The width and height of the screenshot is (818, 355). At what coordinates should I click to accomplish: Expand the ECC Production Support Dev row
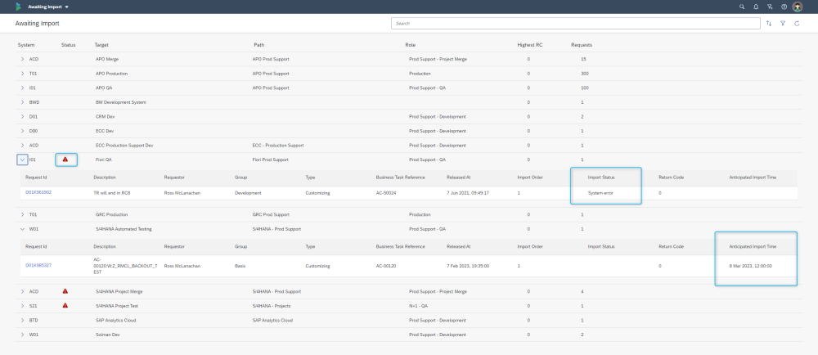pos(22,145)
